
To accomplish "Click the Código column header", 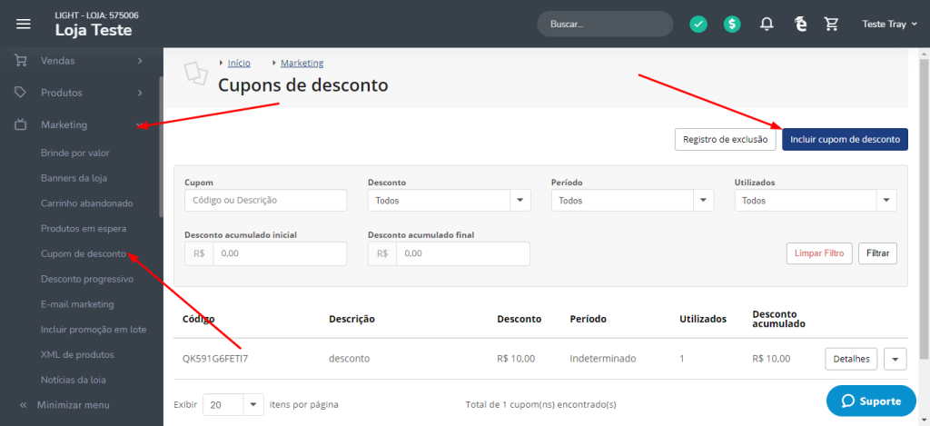I will [199, 319].
